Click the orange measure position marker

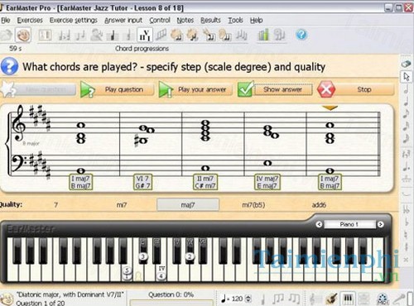pyautogui.click(x=330, y=108)
